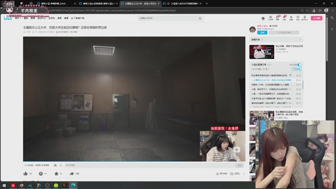Open the history clock icon in header

pyautogui.click(x=298, y=18)
